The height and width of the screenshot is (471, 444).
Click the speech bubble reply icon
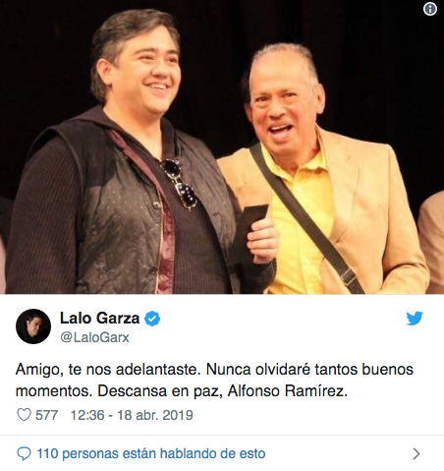tap(24, 454)
